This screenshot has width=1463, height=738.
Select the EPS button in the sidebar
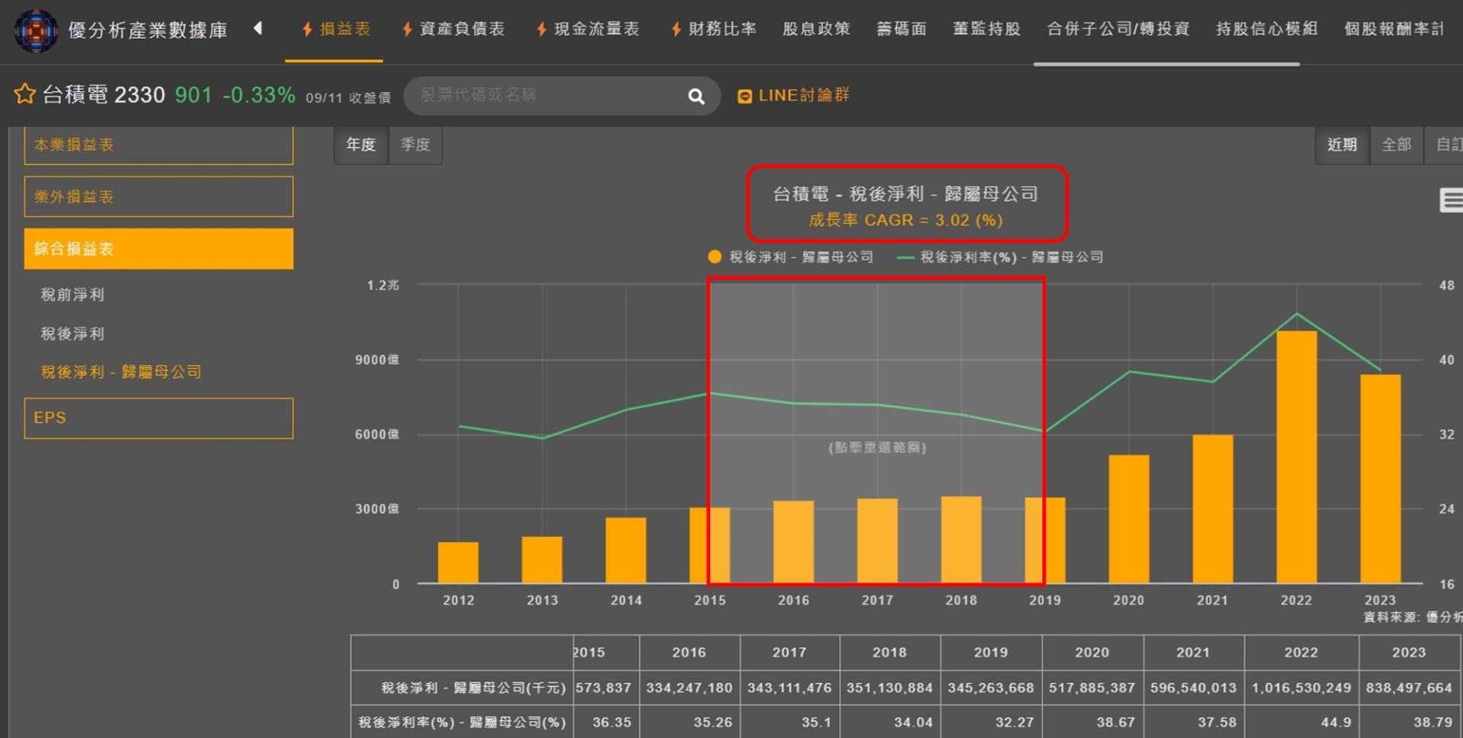(x=158, y=418)
